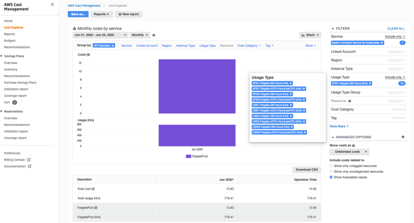Click info icon in Advanced Options header
Viewport: 414px width, 223px height.
pos(403,137)
